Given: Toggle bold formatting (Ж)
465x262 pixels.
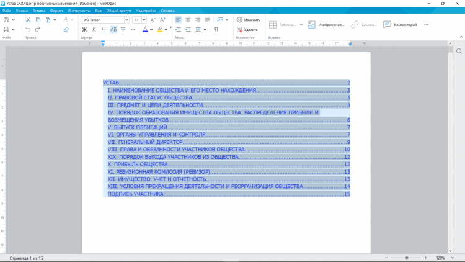Looking at the screenshot, I should 85,29.
